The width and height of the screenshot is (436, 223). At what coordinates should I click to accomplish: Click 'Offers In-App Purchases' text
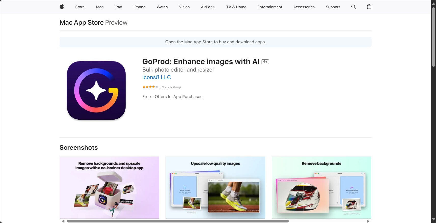click(x=179, y=97)
